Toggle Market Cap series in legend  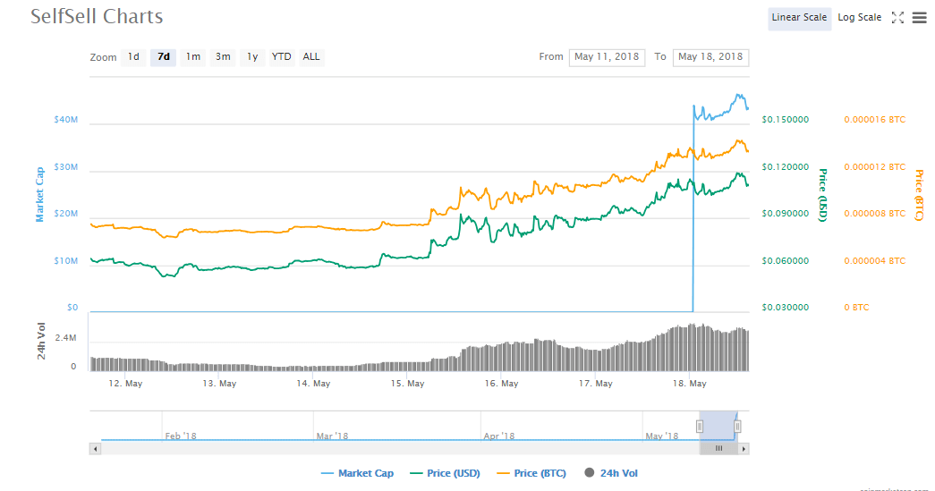(358, 473)
